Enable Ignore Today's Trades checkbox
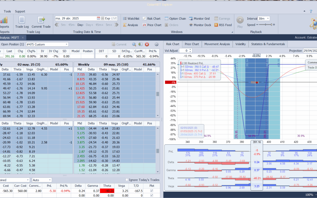 pos(127,180)
